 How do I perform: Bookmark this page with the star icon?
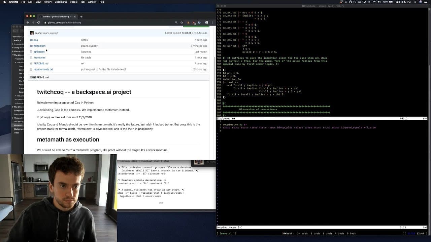[x=181, y=23]
